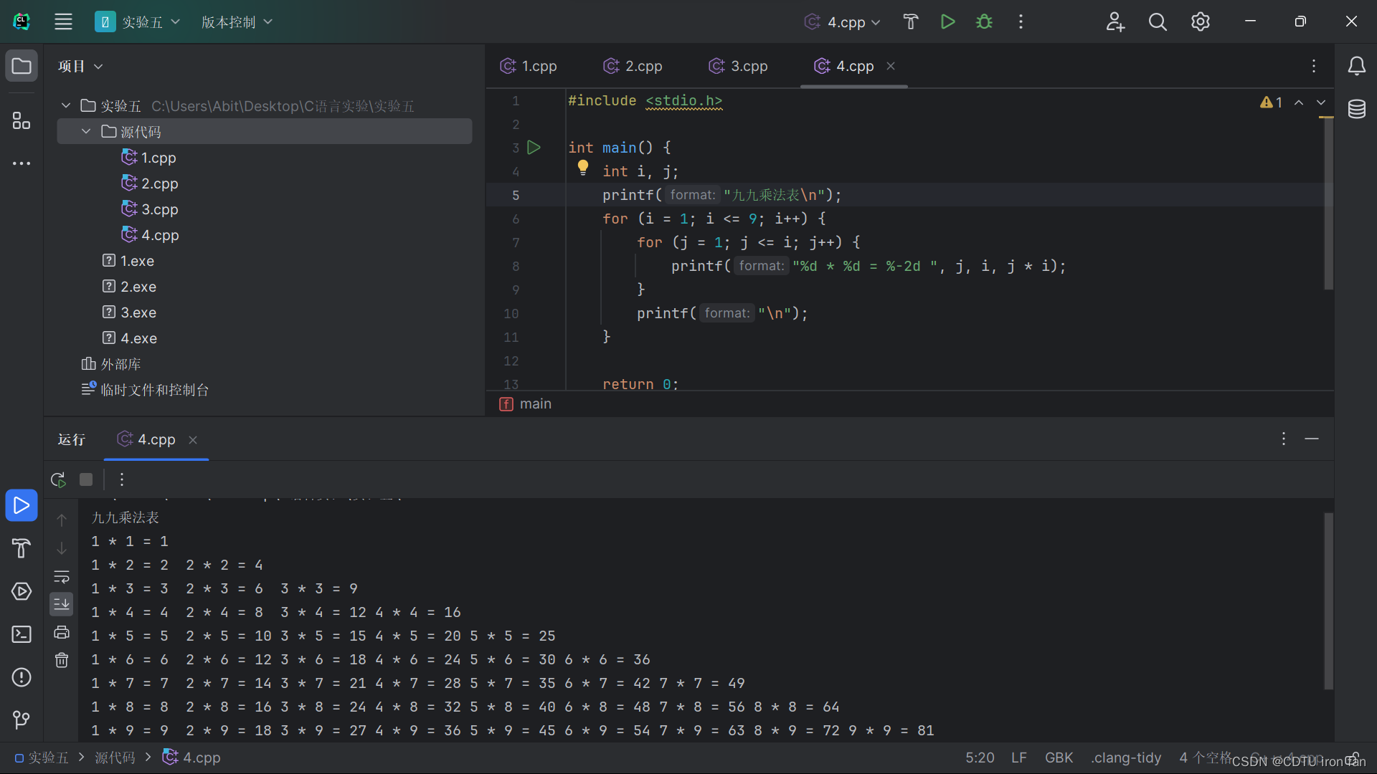Toggle the Project tool window folder button
Screen dimensions: 1377x774
[x=22, y=66]
